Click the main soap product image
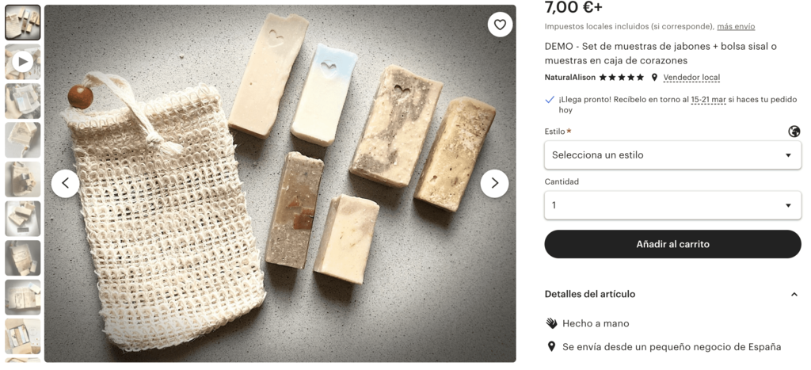The image size is (811, 370). click(x=280, y=183)
